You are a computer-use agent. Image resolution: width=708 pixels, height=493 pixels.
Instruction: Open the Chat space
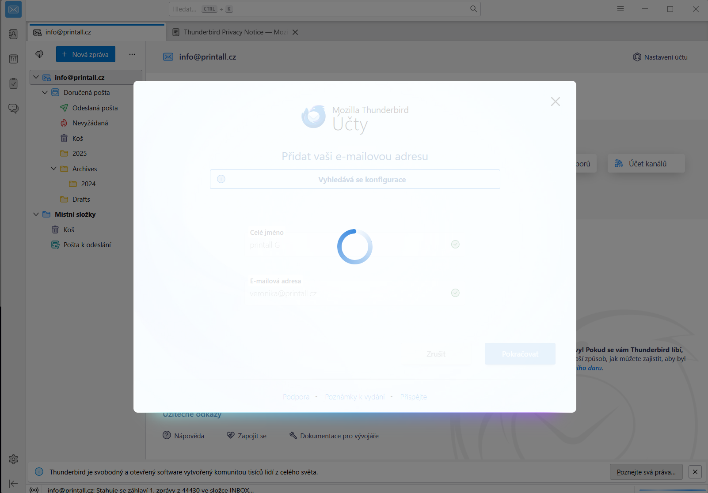point(13,109)
